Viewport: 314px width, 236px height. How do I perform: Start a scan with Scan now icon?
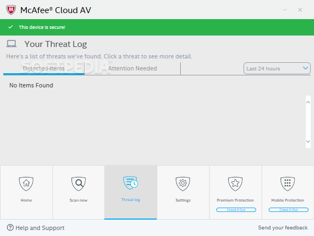coord(79,184)
